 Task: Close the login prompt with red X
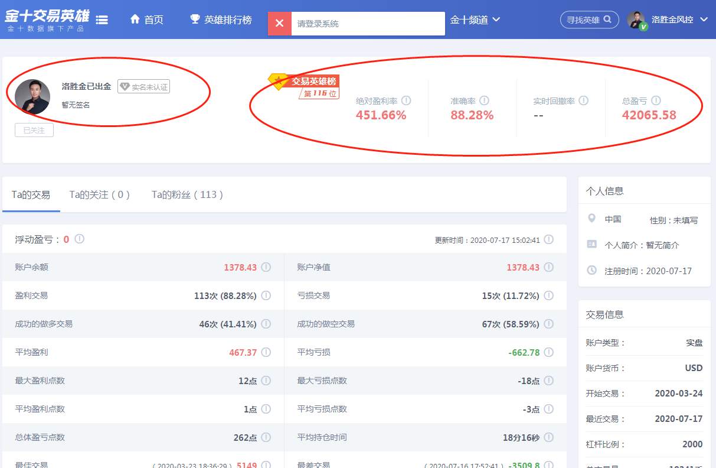[279, 24]
